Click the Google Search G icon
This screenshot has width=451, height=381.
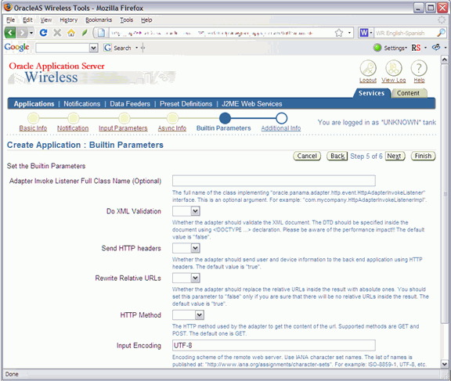(107, 48)
